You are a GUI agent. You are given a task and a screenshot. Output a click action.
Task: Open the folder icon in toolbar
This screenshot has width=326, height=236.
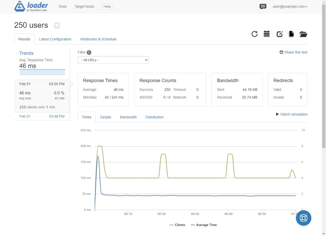(303, 34)
